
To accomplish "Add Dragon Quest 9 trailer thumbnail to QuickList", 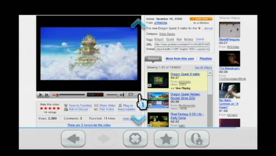I will (x=150, y=85).
